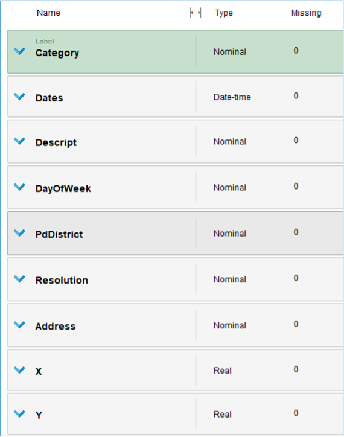The width and height of the screenshot is (344, 437).
Task: Sort by the Type column header
Action: 223,13
